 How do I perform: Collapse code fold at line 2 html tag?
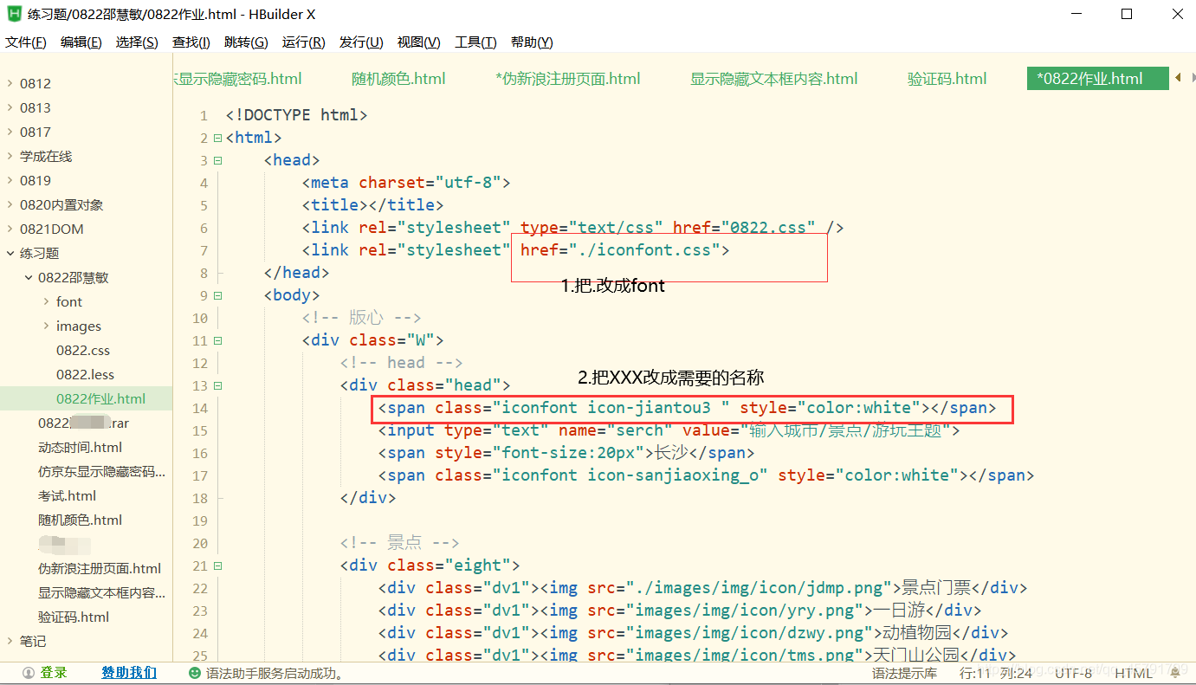[217, 138]
